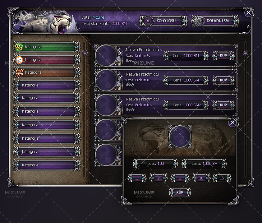The height and width of the screenshot is (223, 262).
Task: Click the first item's round purple icon
Action: click(106, 55)
